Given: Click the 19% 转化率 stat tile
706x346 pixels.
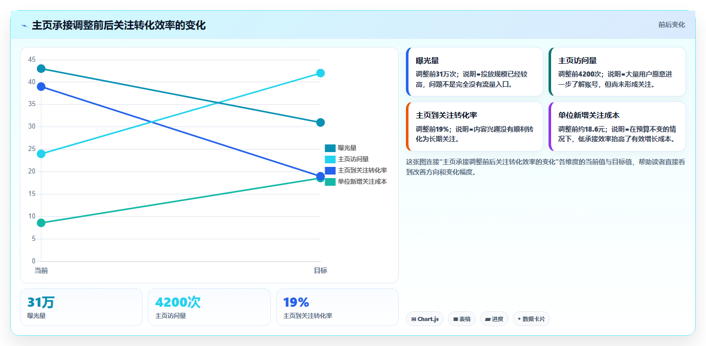Looking at the screenshot, I should (337, 307).
